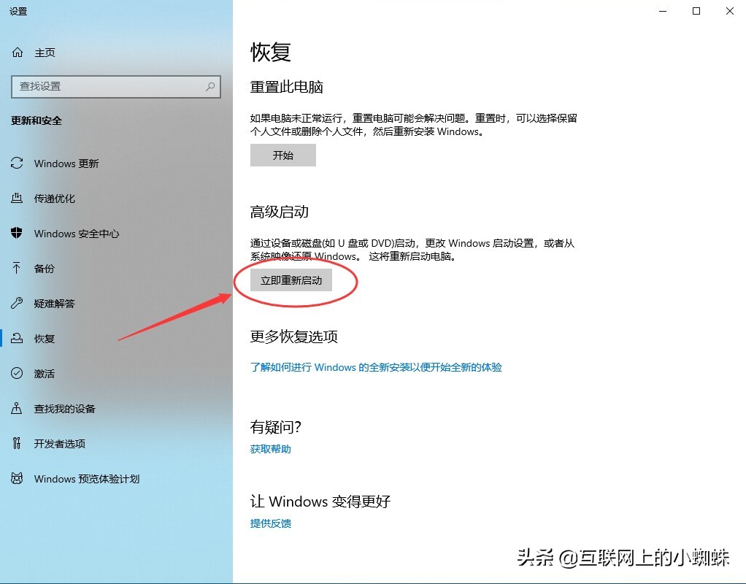The height and width of the screenshot is (584, 746).
Task: Open 疑难解答 using its wrench icon
Action: (x=19, y=303)
